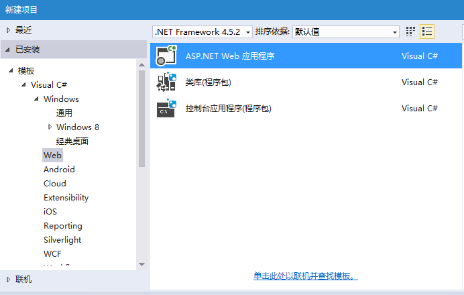Select the Android tree item
Screen dimensions: 464x295
pyautogui.click(x=59, y=169)
